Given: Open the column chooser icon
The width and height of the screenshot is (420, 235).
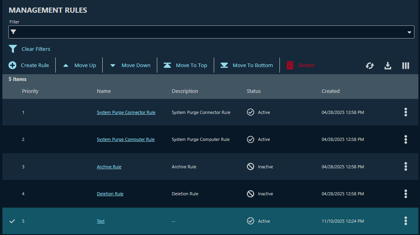Looking at the screenshot, I should pos(406,65).
